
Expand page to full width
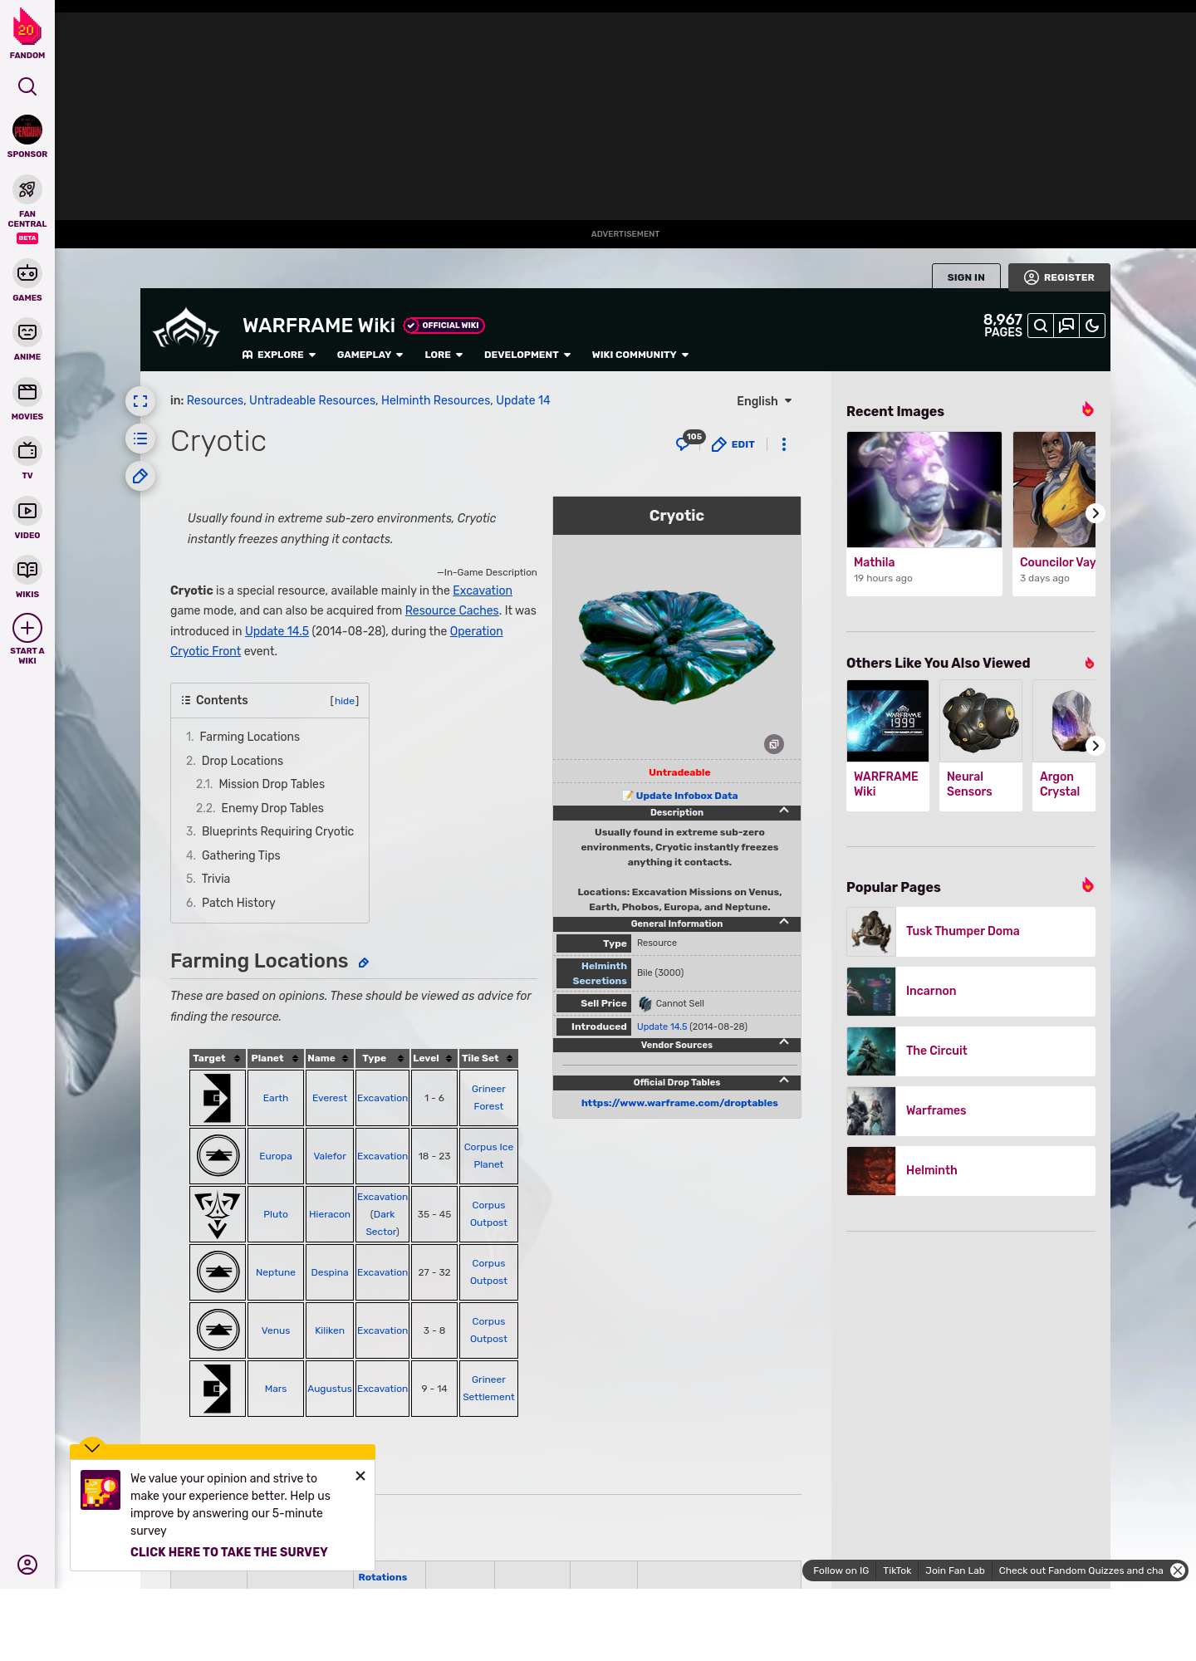tap(140, 401)
